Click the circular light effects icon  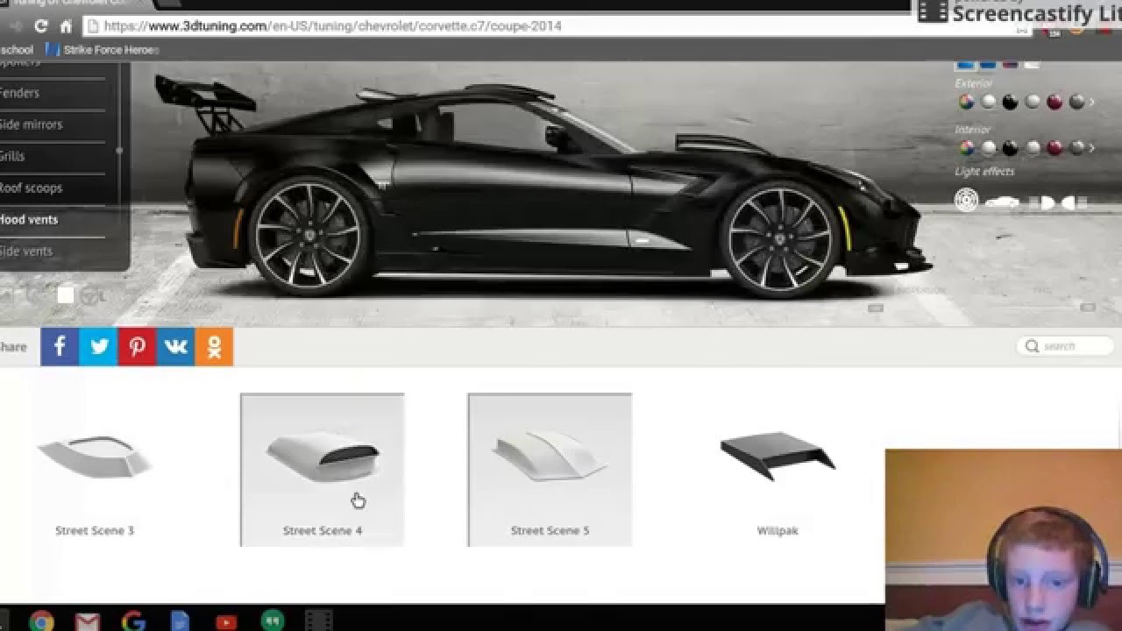pyautogui.click(x=966, y=201)
